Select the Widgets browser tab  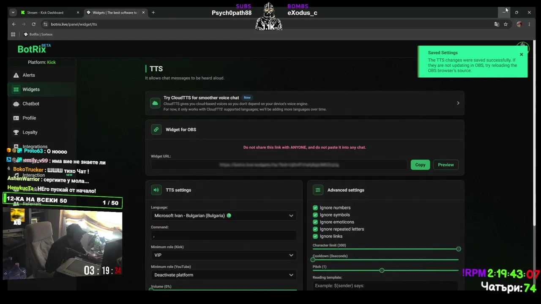(115, 13)
